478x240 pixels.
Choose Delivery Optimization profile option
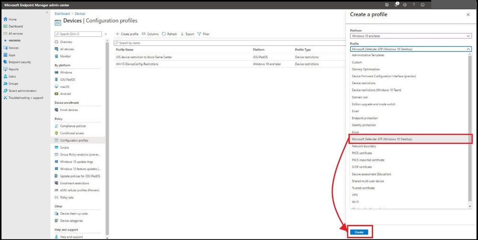[x=366, y=69]
